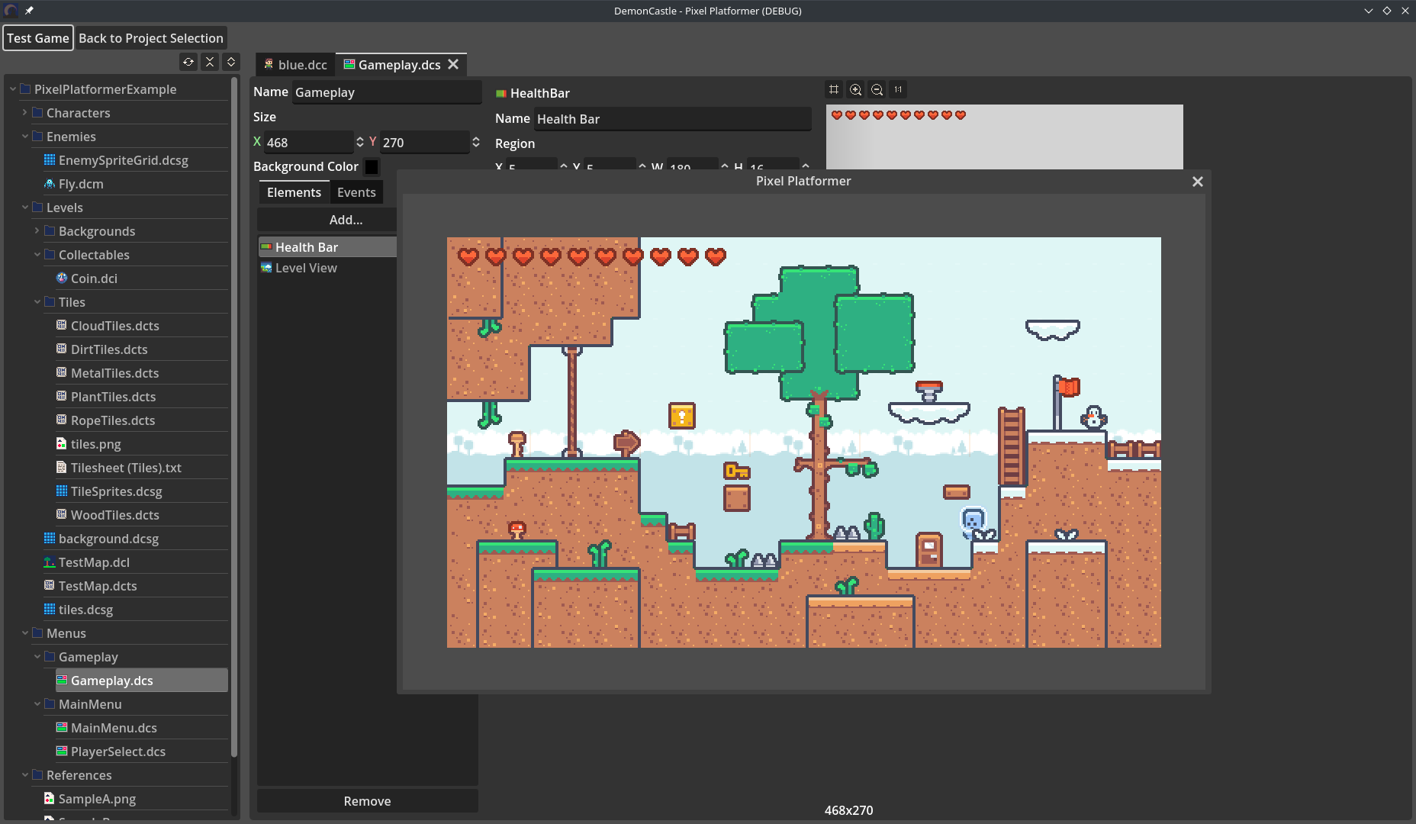The height and width of the screenshot is (824, 1416).
Task: Expand all folders using the up-down arrows icon
Action: click(x=231, y=62)
